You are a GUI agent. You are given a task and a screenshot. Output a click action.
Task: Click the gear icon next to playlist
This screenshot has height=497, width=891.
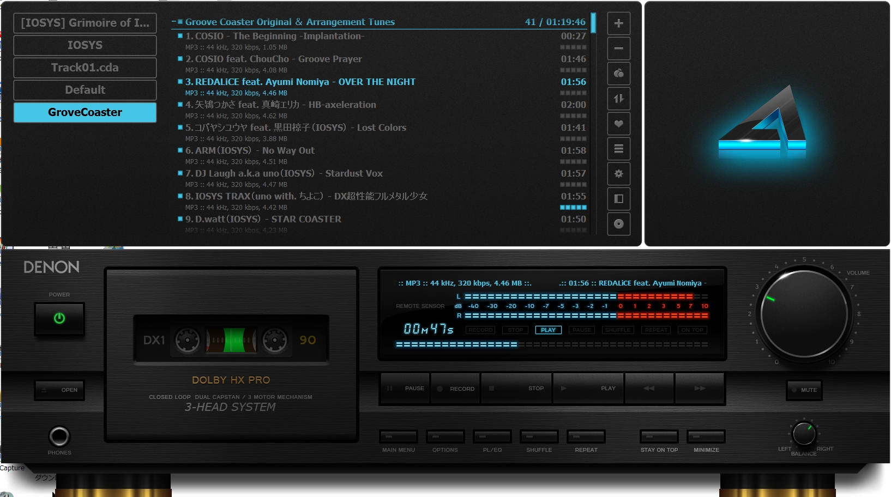619,174
